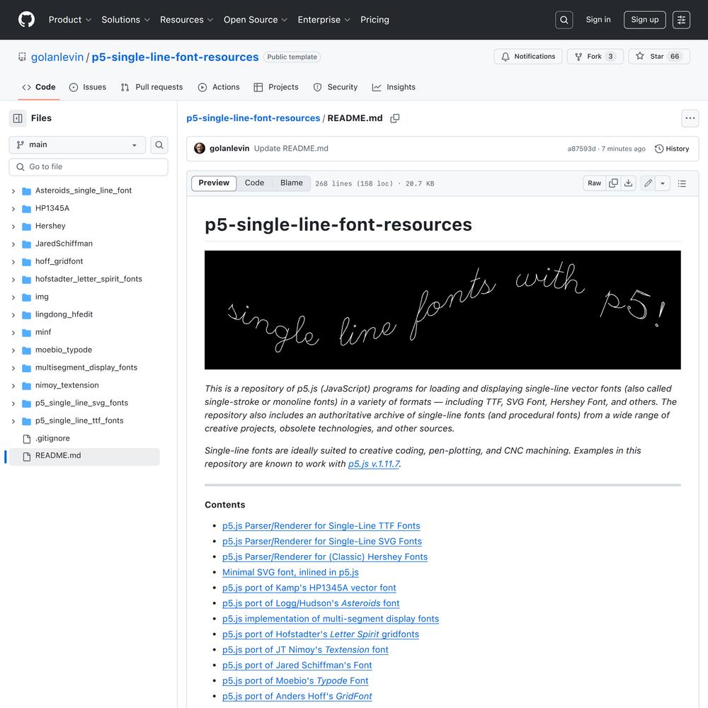708x708 pixels.
Task: Click the single line fonts banner image
Action: [x=442, y=310]
